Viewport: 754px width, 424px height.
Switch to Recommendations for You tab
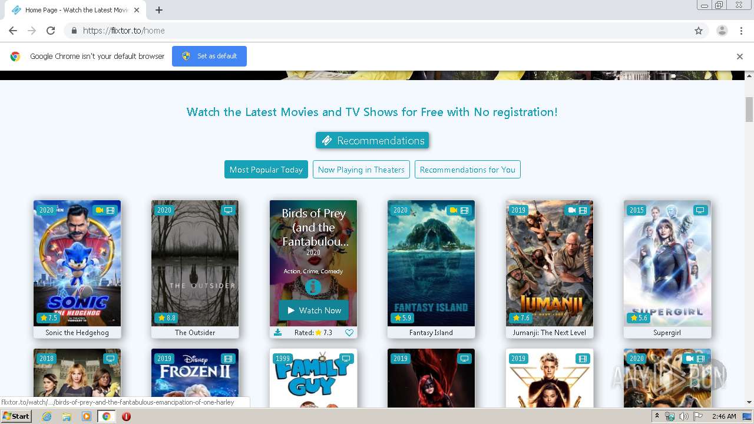[468, 170]
